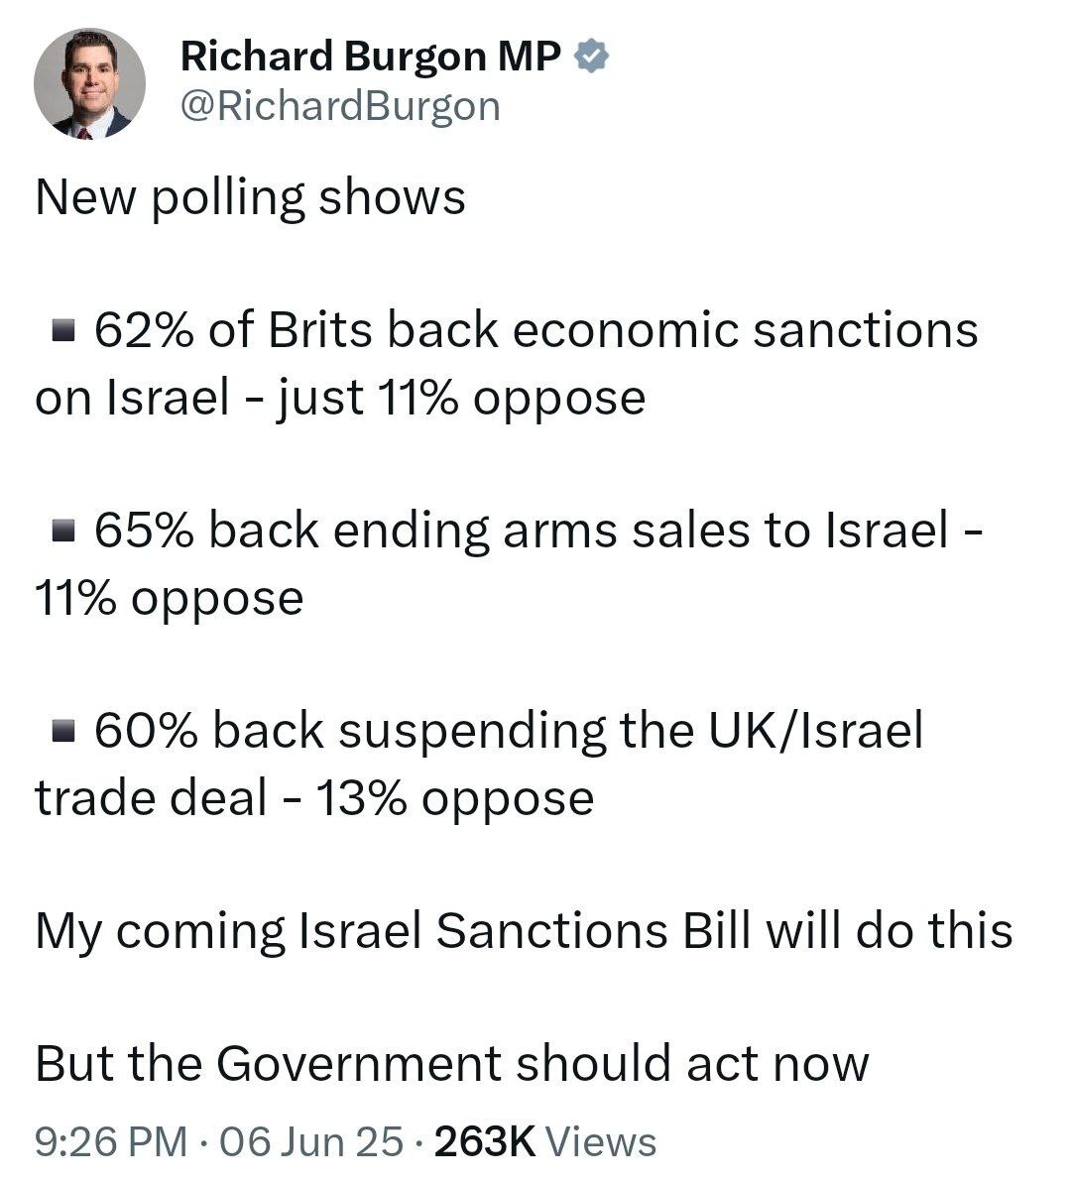Open Richard Burgon's profile photo
The width and height of the screenshot is (1071, 1182).
point(89,83)
